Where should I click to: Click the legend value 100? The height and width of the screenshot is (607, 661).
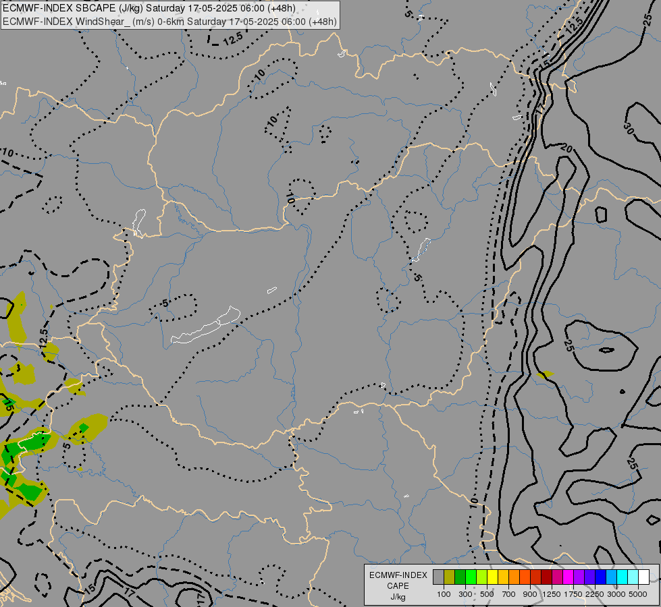444,594
